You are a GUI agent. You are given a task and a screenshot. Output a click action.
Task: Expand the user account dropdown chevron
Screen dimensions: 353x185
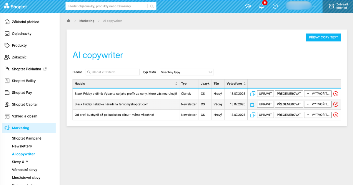314,6
